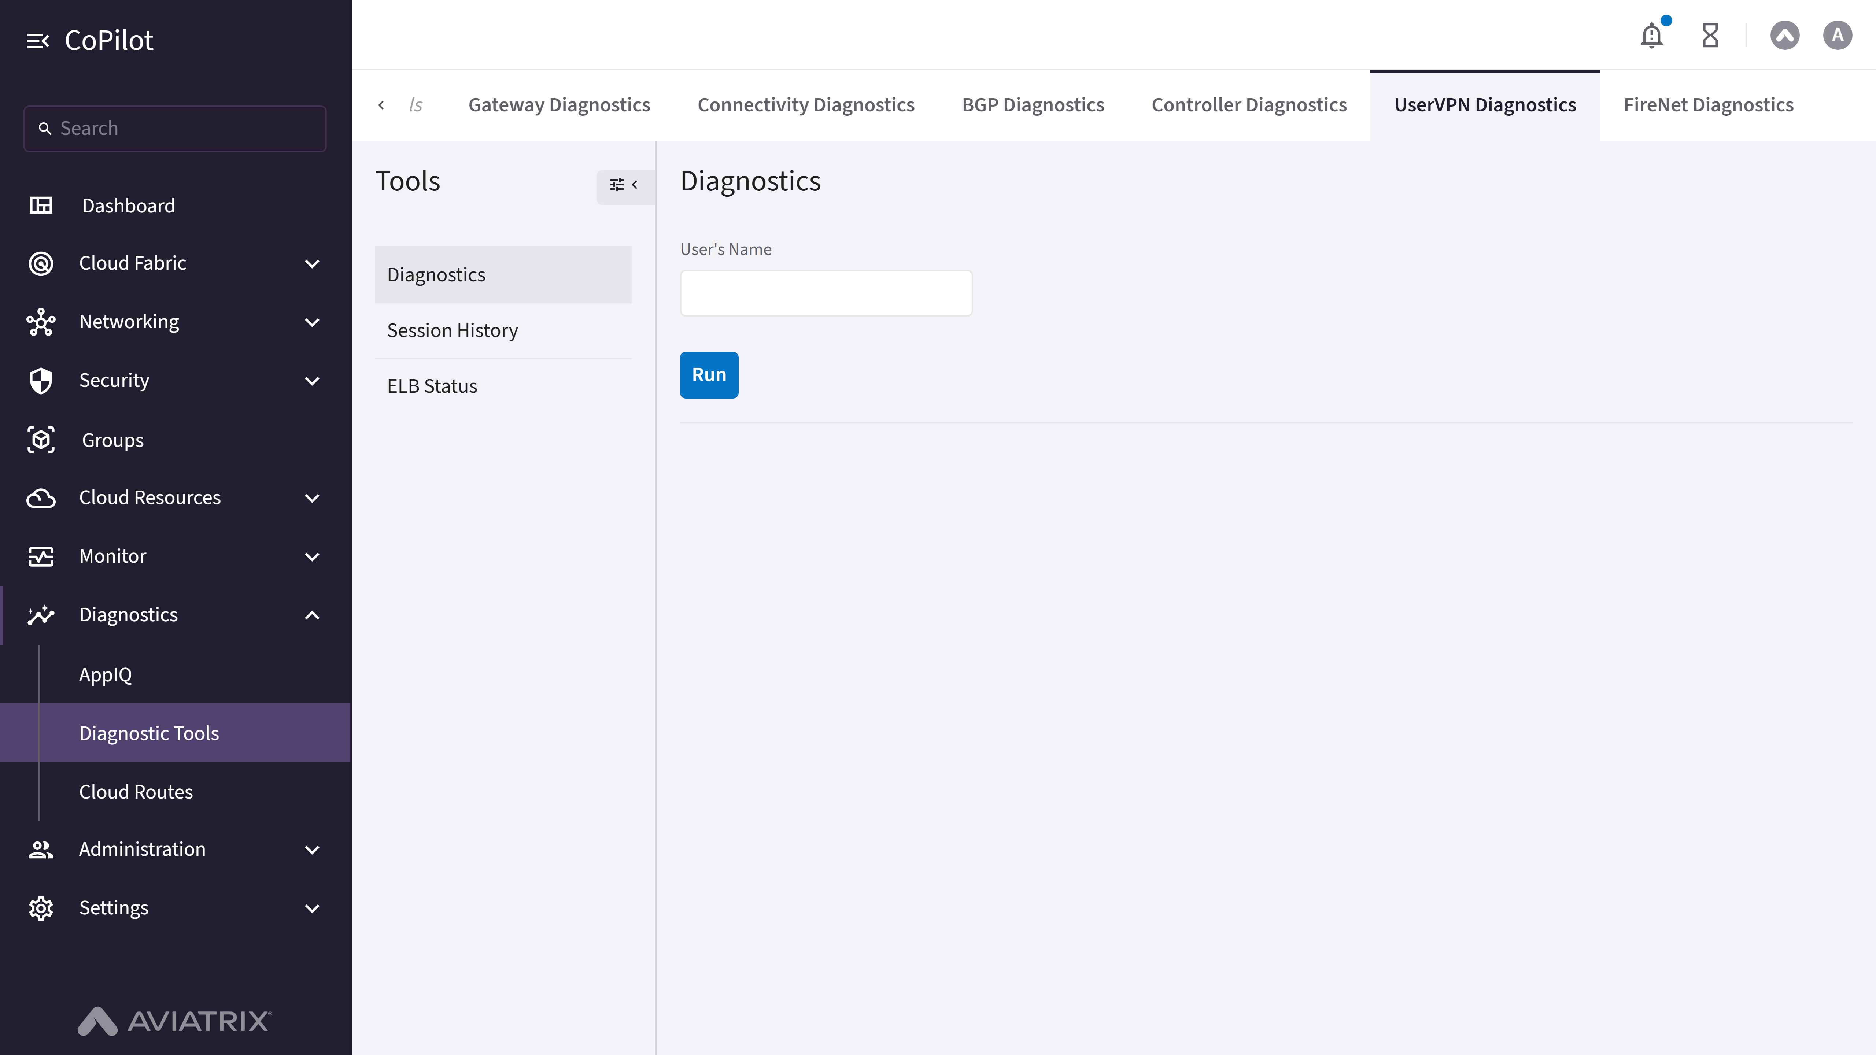This screenshot has width=1876, height=1055.
Task: Click the Search magnifier icon
Action: [x=44, y=129]
